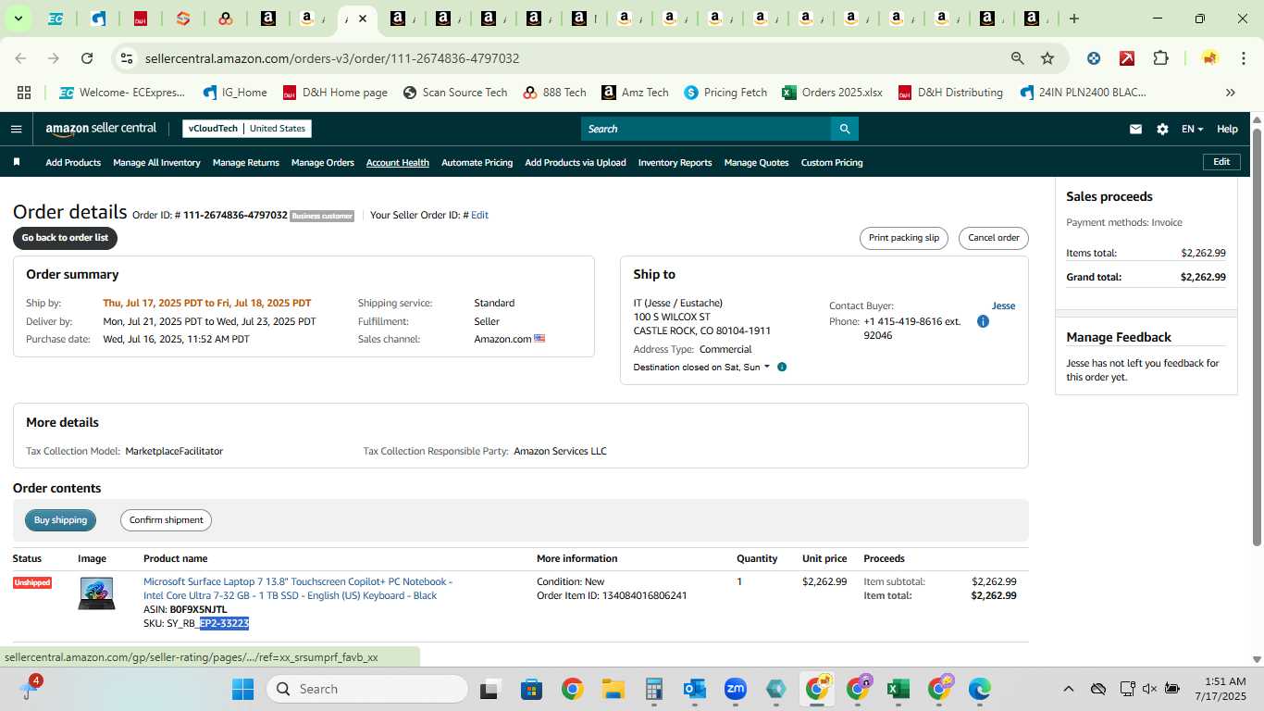Click the browser address bar URL
The height and width of the screenshot is (711, 1264).
point(332,58)
